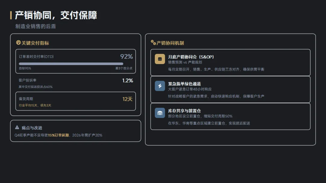This screenshot has height=183, width=326.
Task: Click the 92% delivery rate value
Action: click(x=126, y=57)
